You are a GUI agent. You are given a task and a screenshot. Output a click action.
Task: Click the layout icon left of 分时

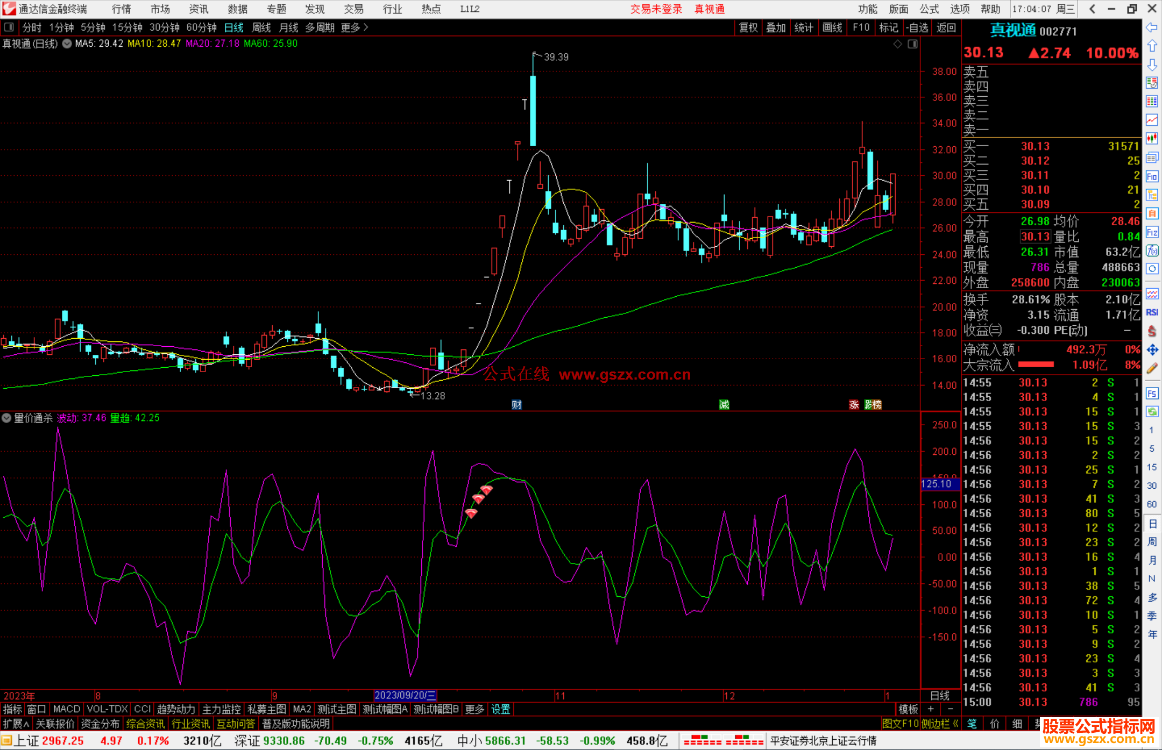[9, 27]
